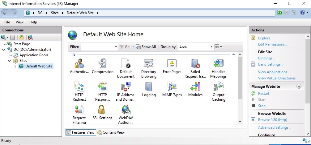Open the Directory Browsing feature

pos(149,64)
